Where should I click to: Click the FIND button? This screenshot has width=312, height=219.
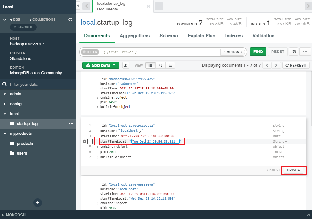(258, 52)
